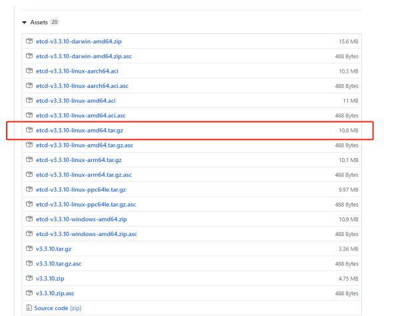This screenshot has width=416, height=316.
Task: Open etcd-v3.3.10-darwin-amd64.zip.asc signature link
Action: click(84, 57)
